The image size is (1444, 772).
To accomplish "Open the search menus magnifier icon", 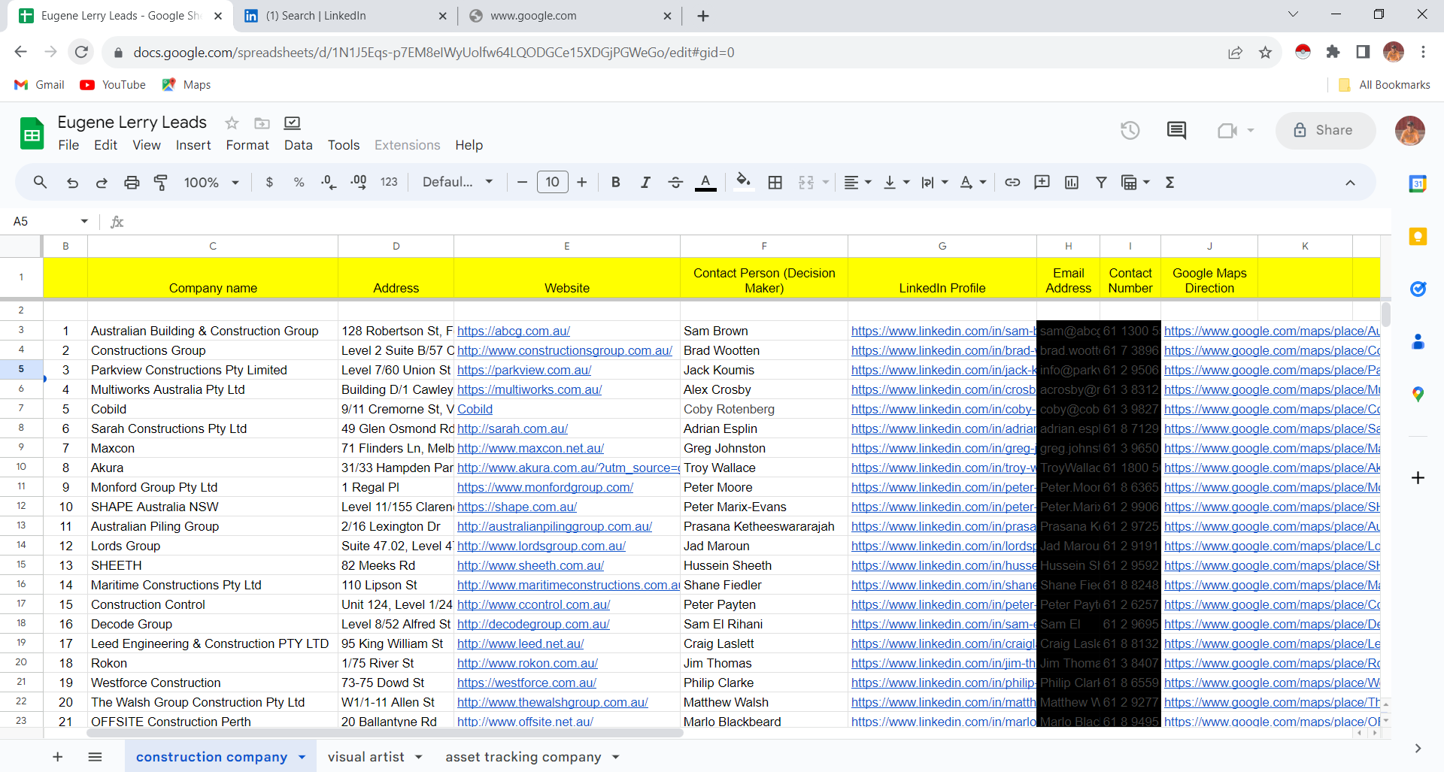I will click(40, 182).
